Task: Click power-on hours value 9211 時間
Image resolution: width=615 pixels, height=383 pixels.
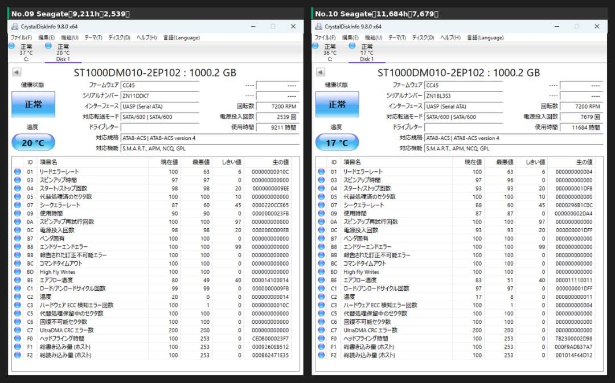Action: (278, 127)
